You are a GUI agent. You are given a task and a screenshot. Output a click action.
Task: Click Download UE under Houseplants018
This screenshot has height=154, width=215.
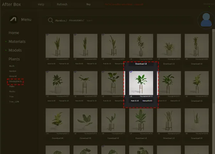(197, 138)
